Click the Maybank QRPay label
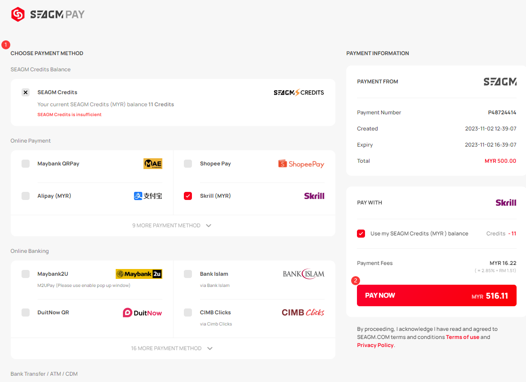The height and width of the screenshot is (382, 526). (58, 164)
